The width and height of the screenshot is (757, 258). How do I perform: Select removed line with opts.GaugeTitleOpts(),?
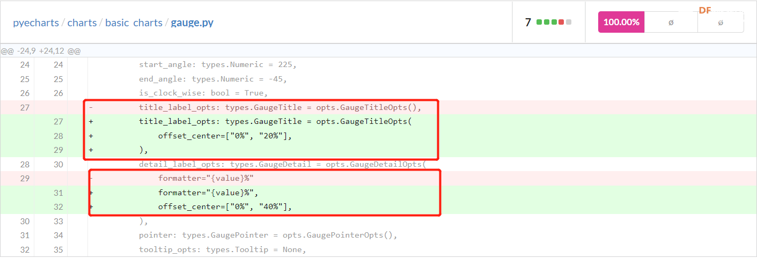[280, 107]
